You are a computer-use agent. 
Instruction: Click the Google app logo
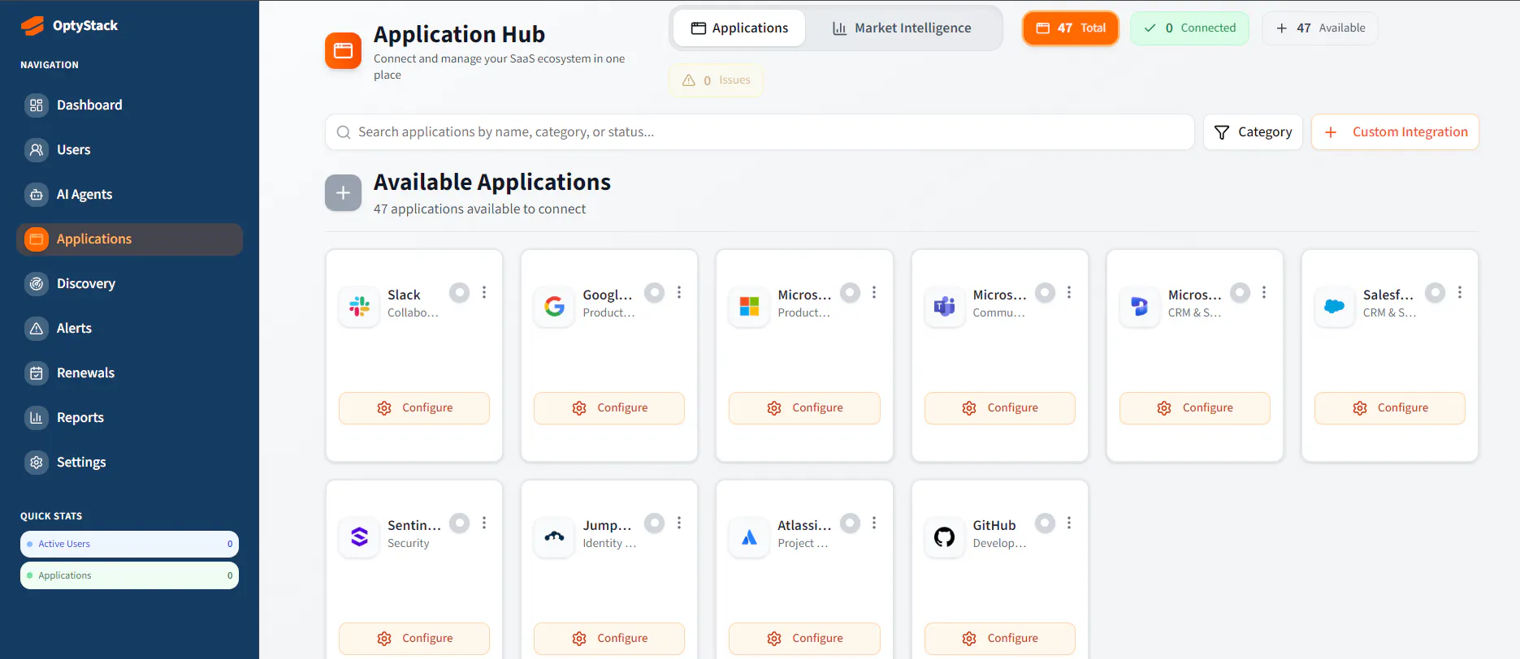click(554, 306)
